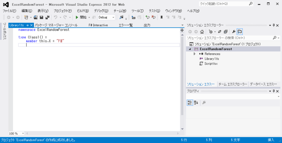Open the デバッグ menu
The image size is (282, 143).
coord(101,11)
